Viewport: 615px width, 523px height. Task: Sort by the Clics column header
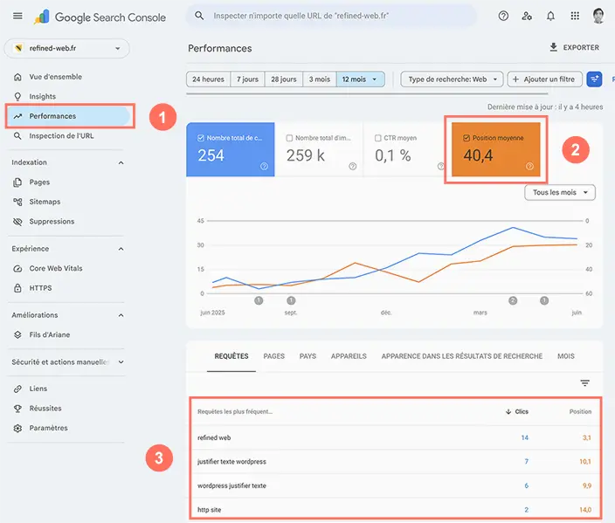pyautogui.click(x=517, y=411)
